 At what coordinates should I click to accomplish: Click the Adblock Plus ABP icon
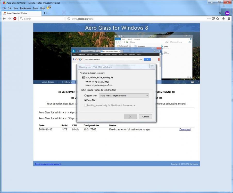[x=15, y=19]
